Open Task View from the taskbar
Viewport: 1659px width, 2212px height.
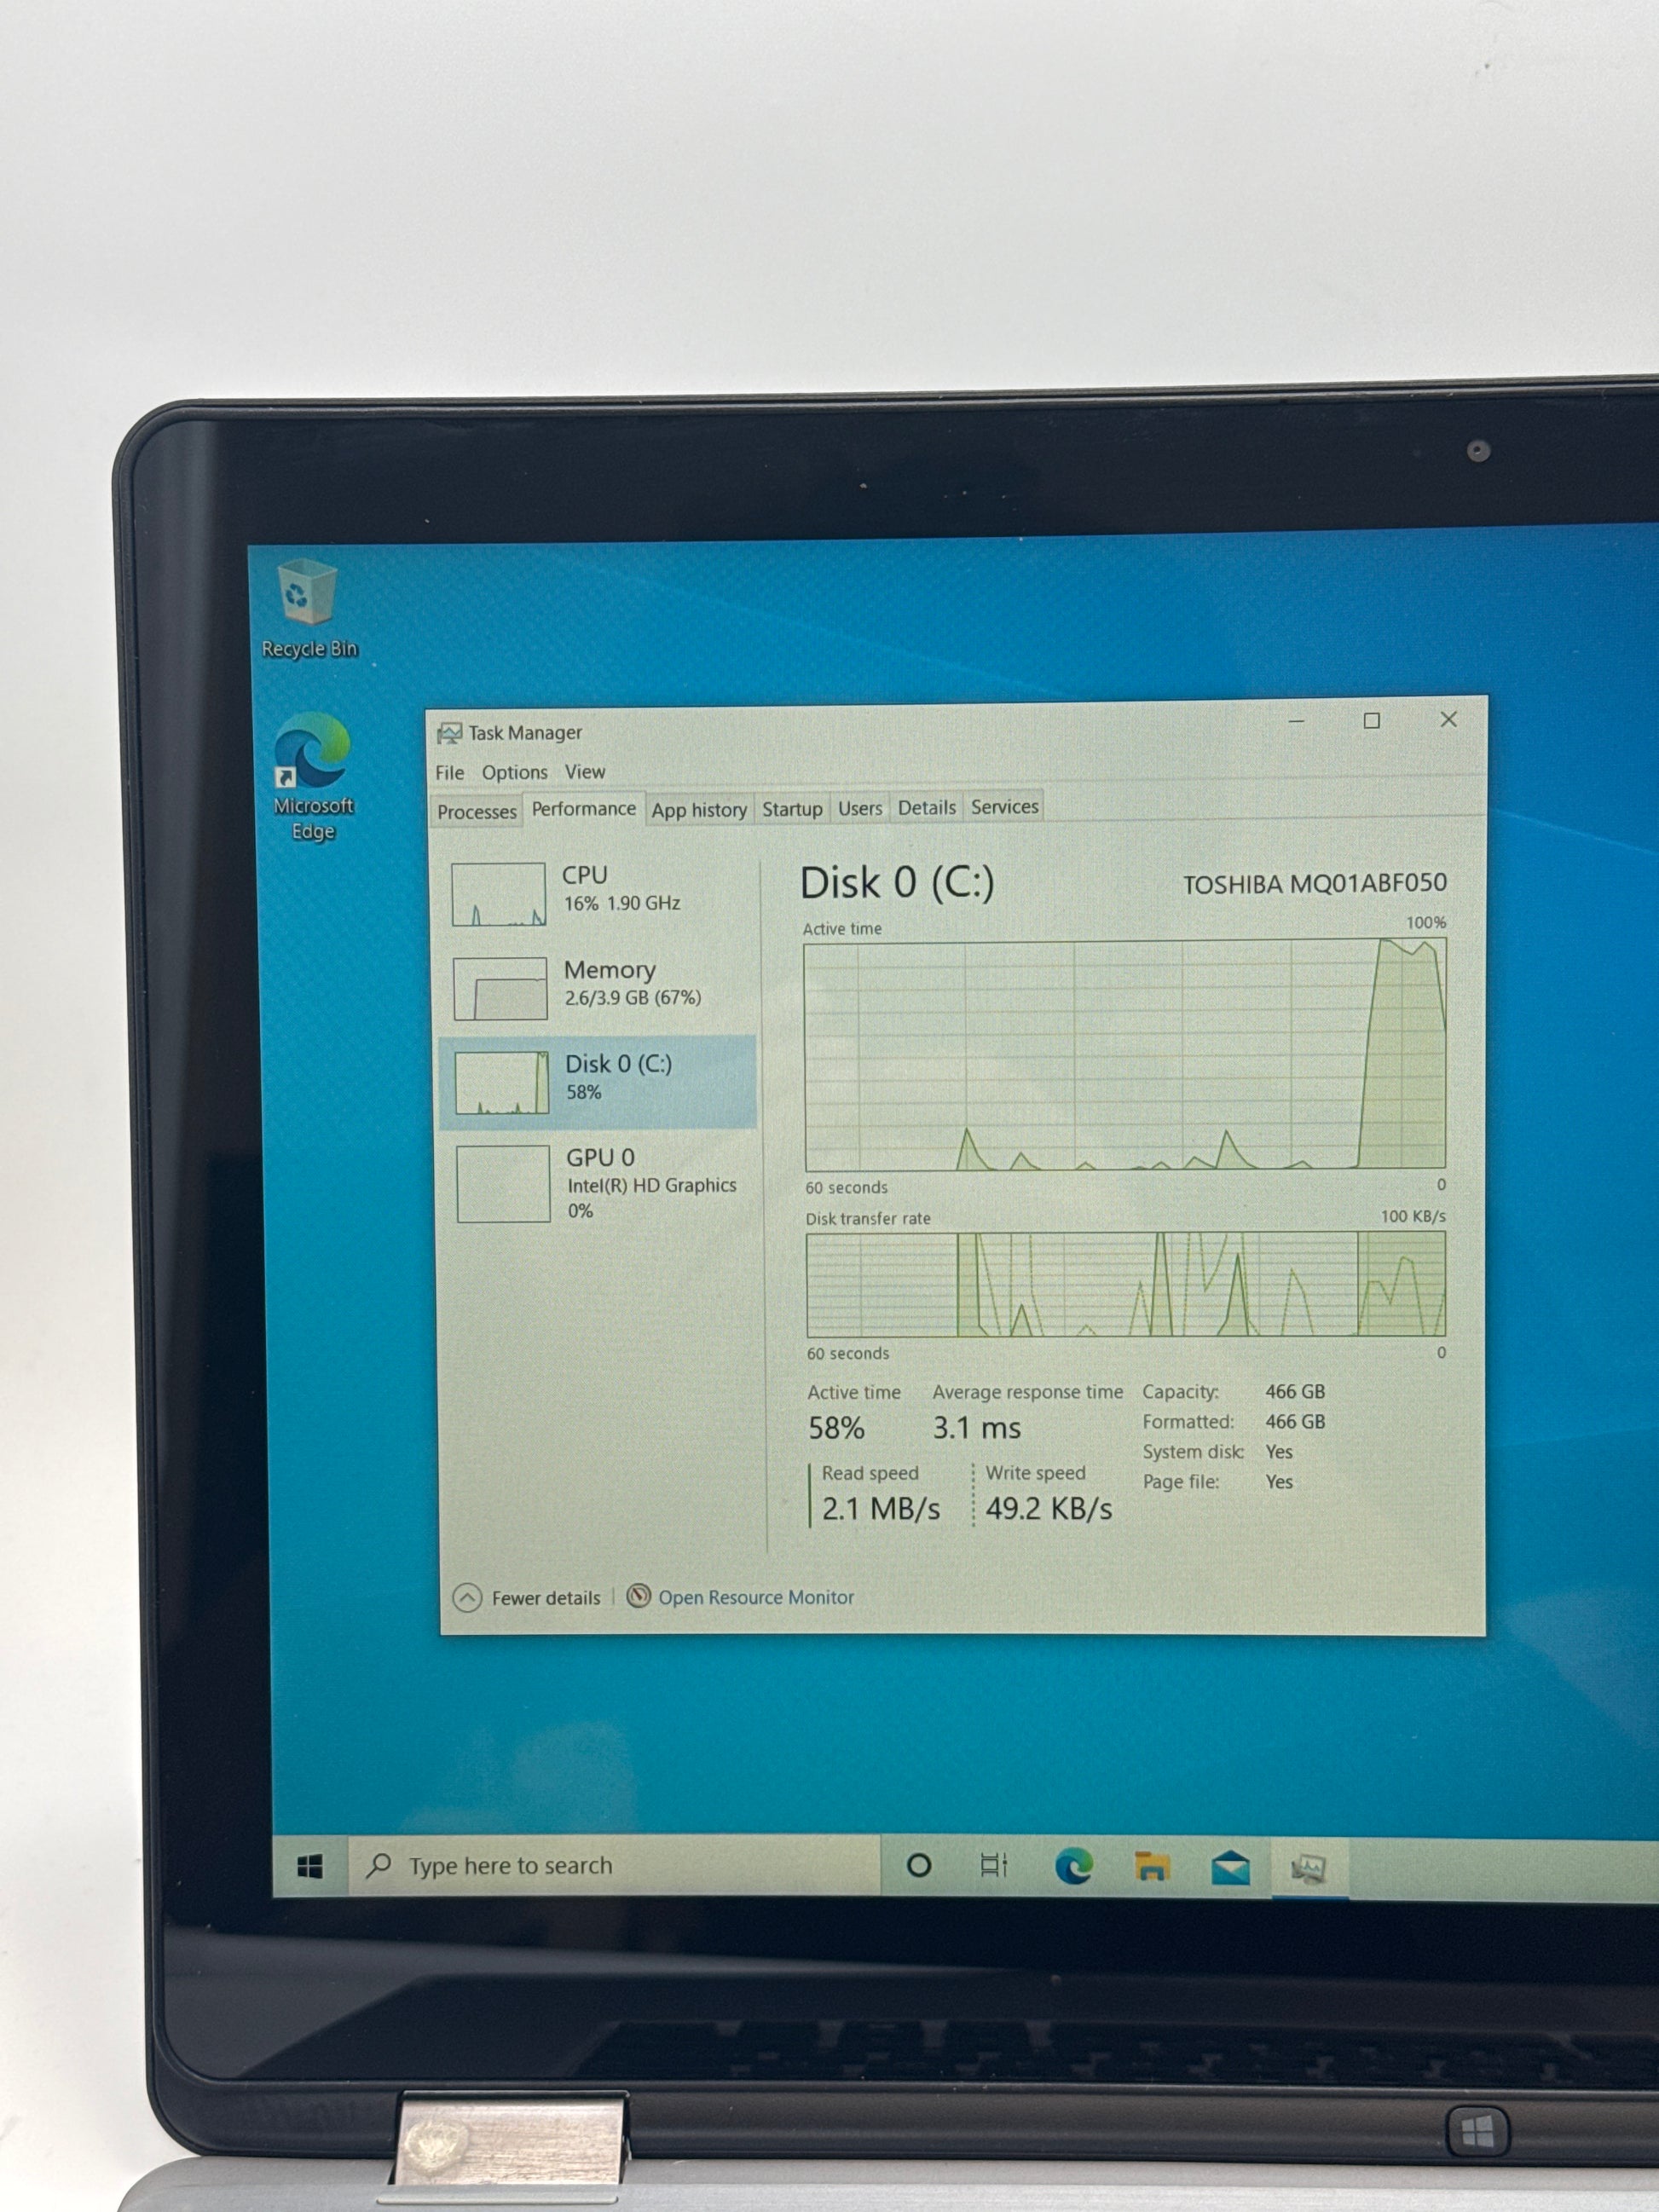994,1865
